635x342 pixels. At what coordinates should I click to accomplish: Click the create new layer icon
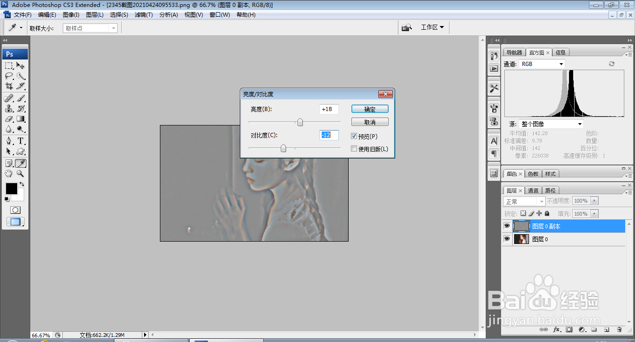point(607,329)
